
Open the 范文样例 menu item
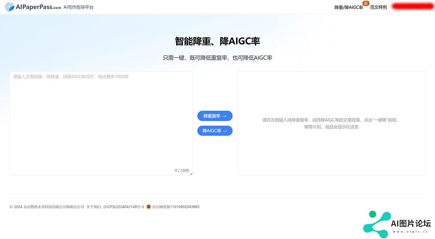coord(378,7)
